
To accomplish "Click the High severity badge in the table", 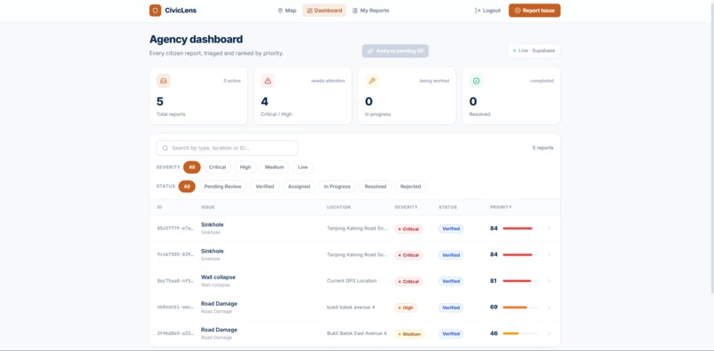I will 405,308.
